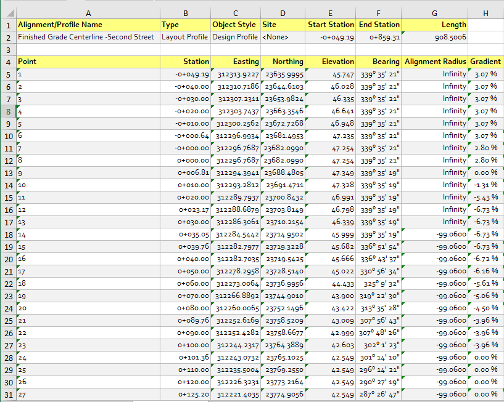Select the '<None>' site cell
Image resolution: width=504 pixels, height=402 pixels.
[x=283, y=37]
